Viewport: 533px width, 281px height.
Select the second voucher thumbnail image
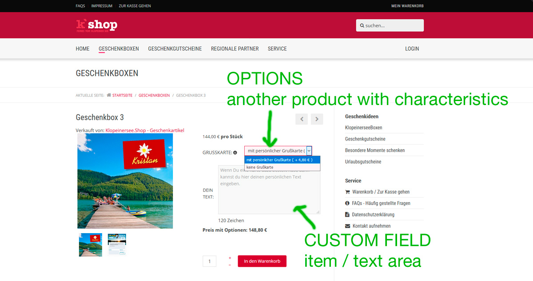pos(117,245)
